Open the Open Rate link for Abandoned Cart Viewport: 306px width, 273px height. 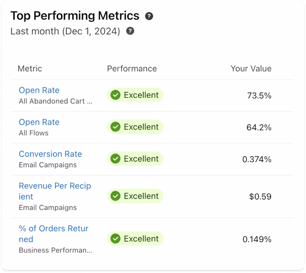(x=39, y=90)
